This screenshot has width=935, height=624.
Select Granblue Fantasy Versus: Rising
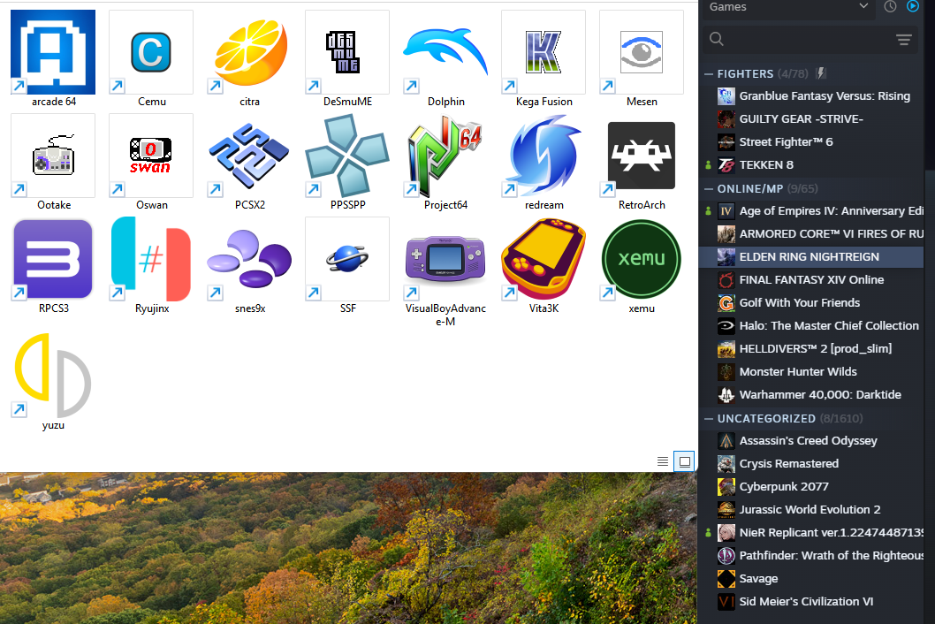coord(811,96)
